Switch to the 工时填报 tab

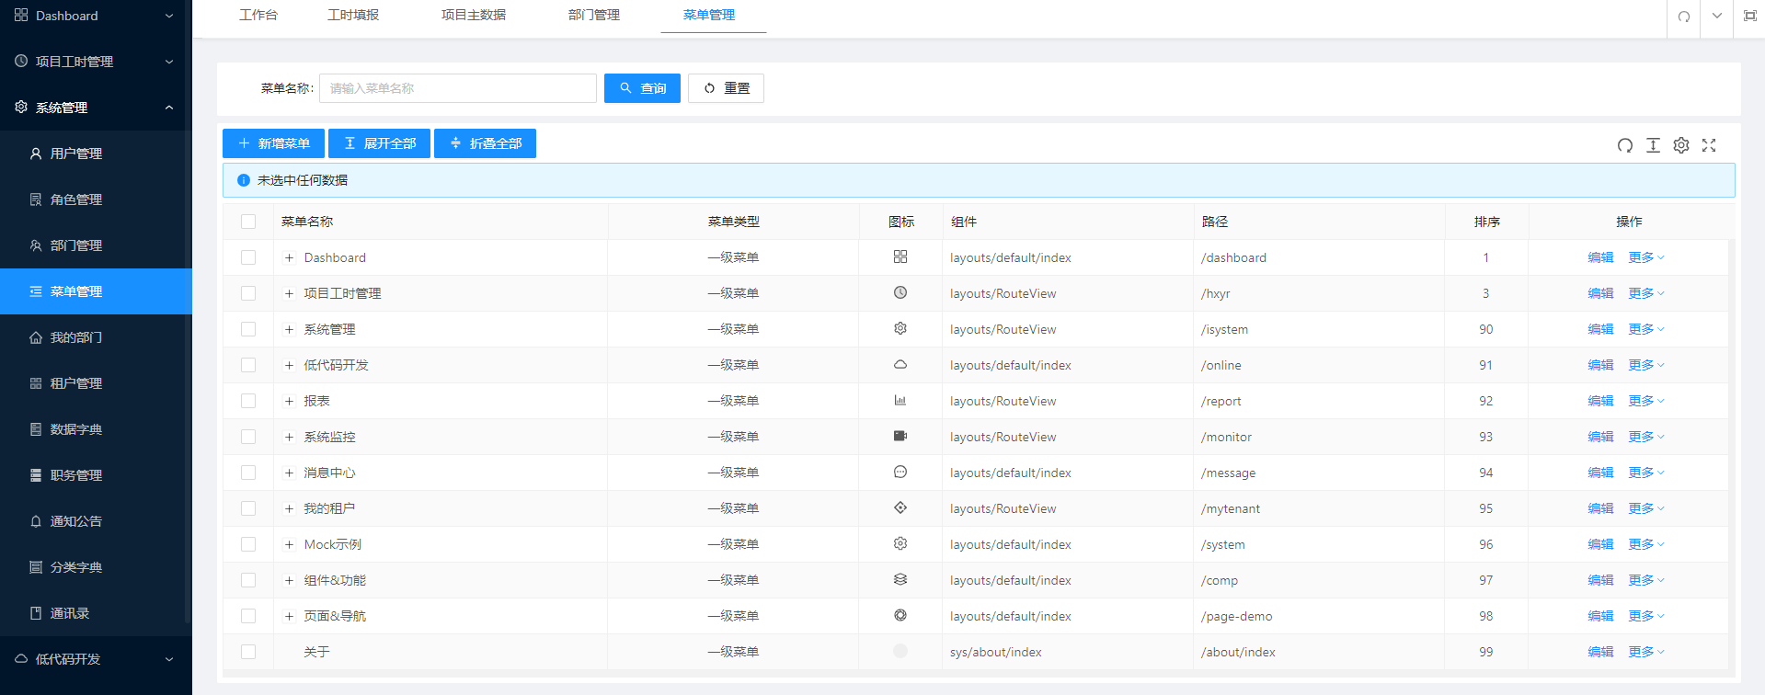[x=353, y=16]
